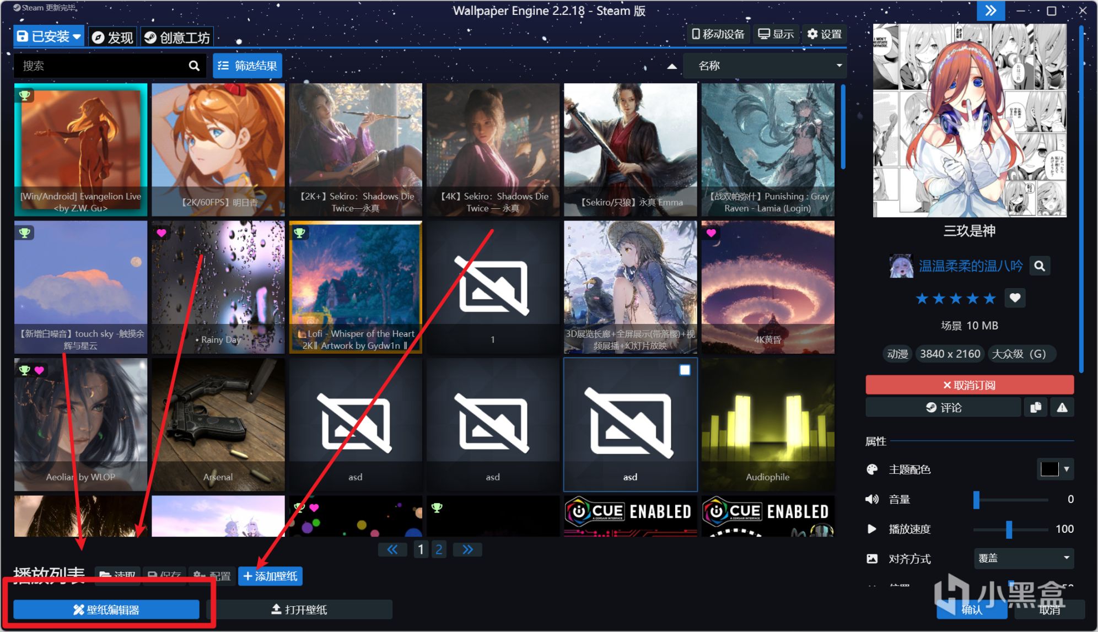Open the 移动设备 menu
Viewport: 1098px width, 632px height.
[718, 34]
